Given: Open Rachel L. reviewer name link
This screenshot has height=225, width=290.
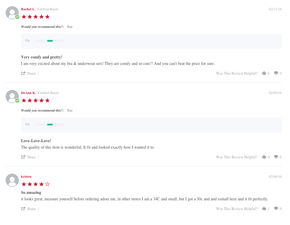Looking at the screenshot, I should 28,9.
